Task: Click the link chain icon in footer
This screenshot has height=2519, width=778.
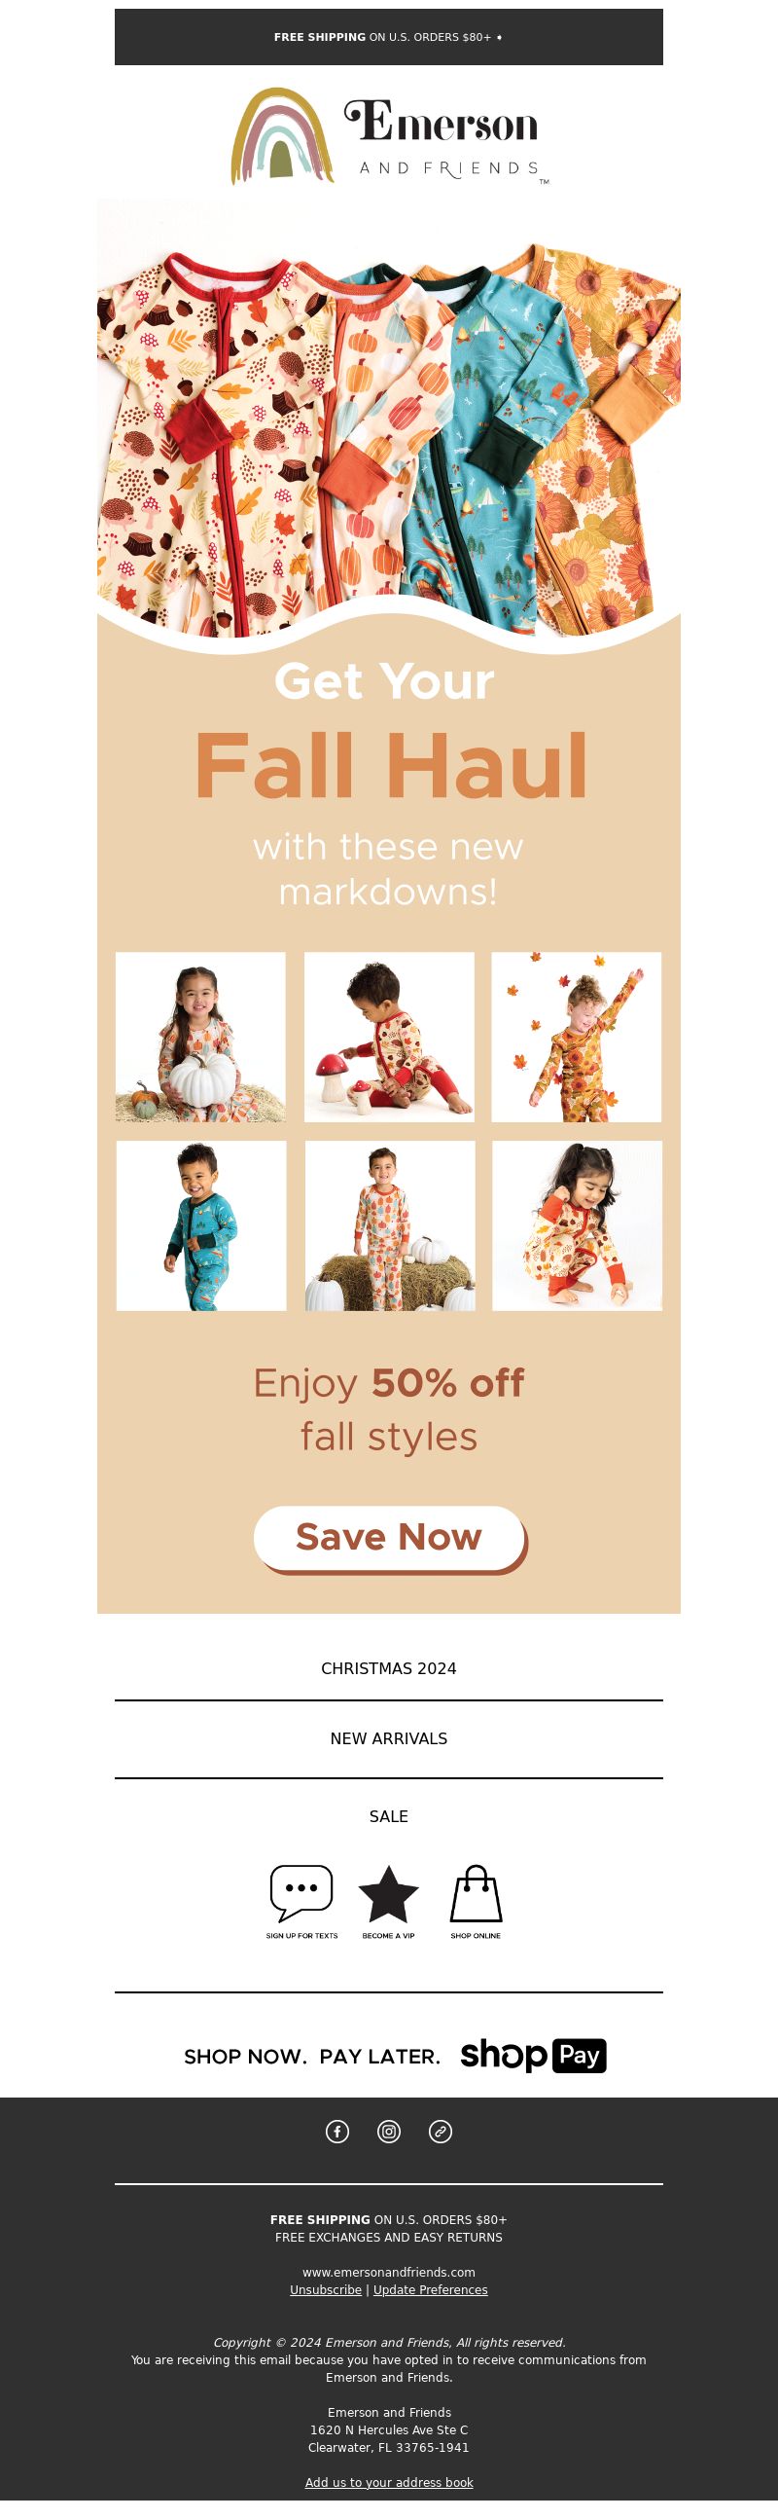Action: (441, 2132)
